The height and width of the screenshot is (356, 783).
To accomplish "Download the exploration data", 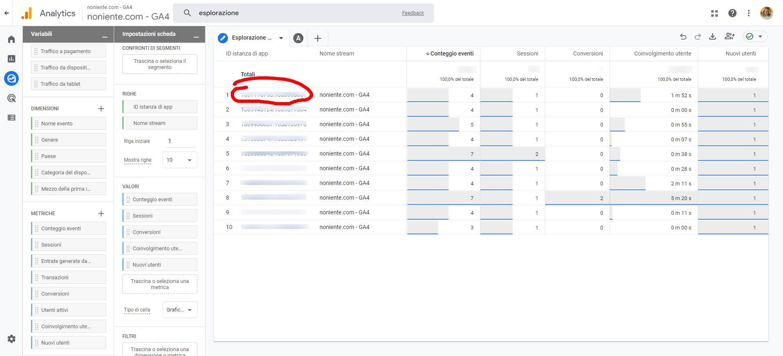I will point(712,37).
